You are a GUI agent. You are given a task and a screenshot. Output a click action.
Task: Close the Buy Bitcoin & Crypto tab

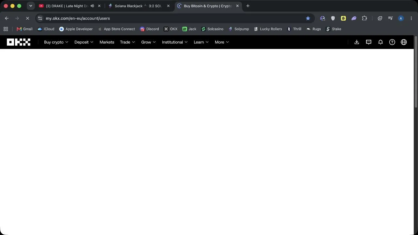click(237, 6)
